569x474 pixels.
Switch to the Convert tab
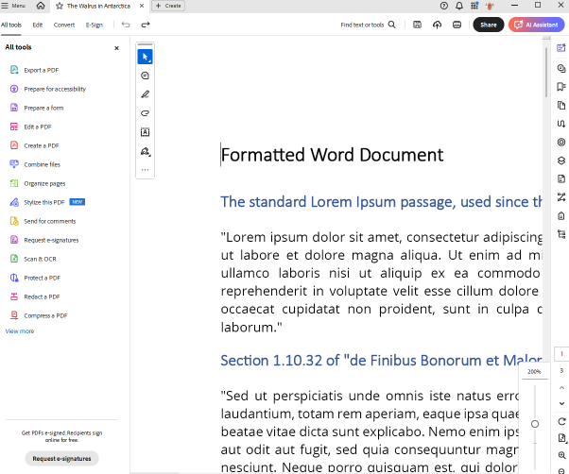pyautogui.click(x=64, y=25)
